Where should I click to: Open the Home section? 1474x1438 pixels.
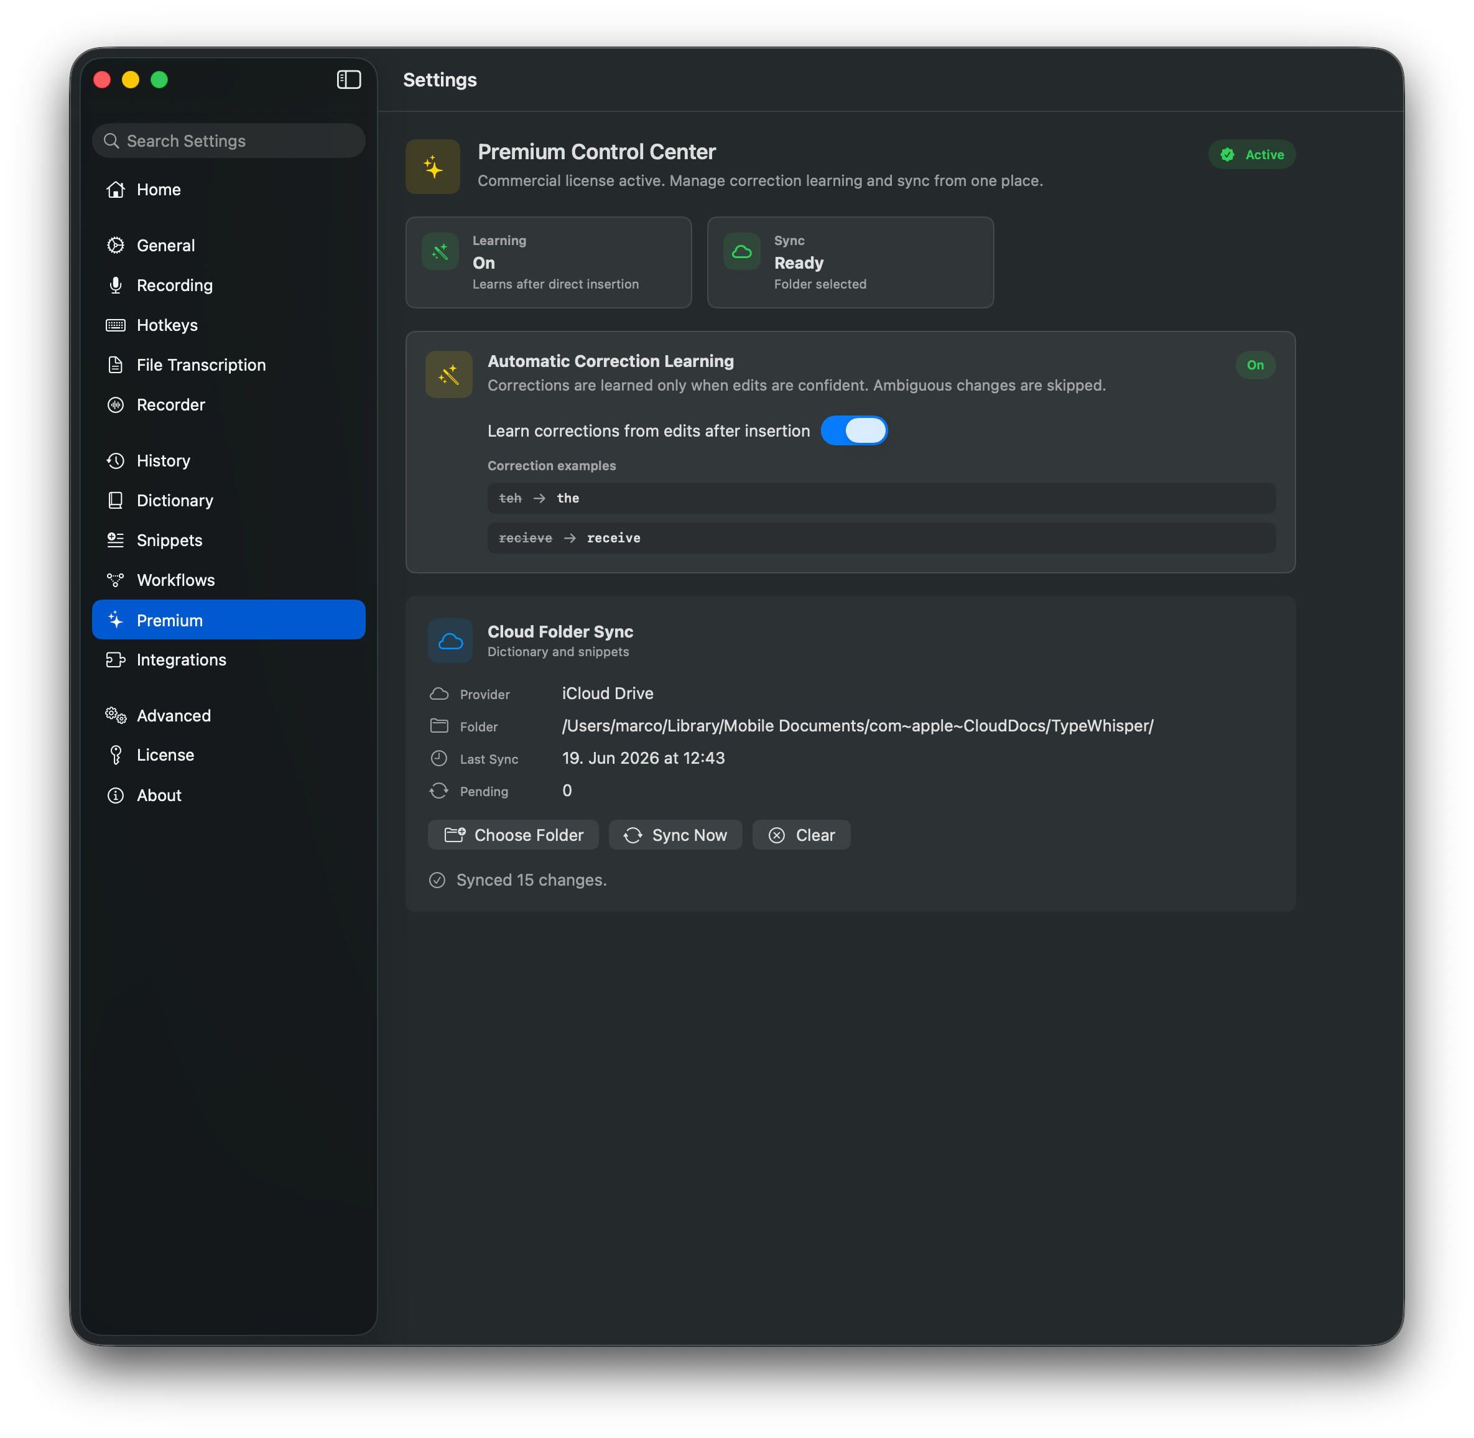(x=229, y=190)
